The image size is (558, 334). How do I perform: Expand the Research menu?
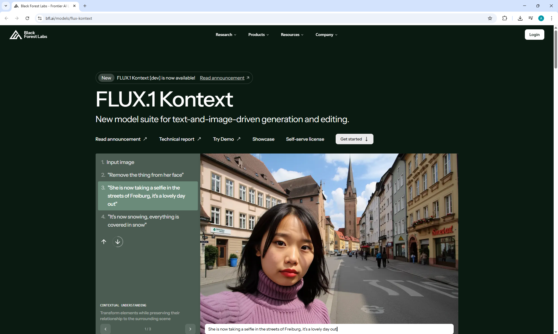click(x=226, y=35)
